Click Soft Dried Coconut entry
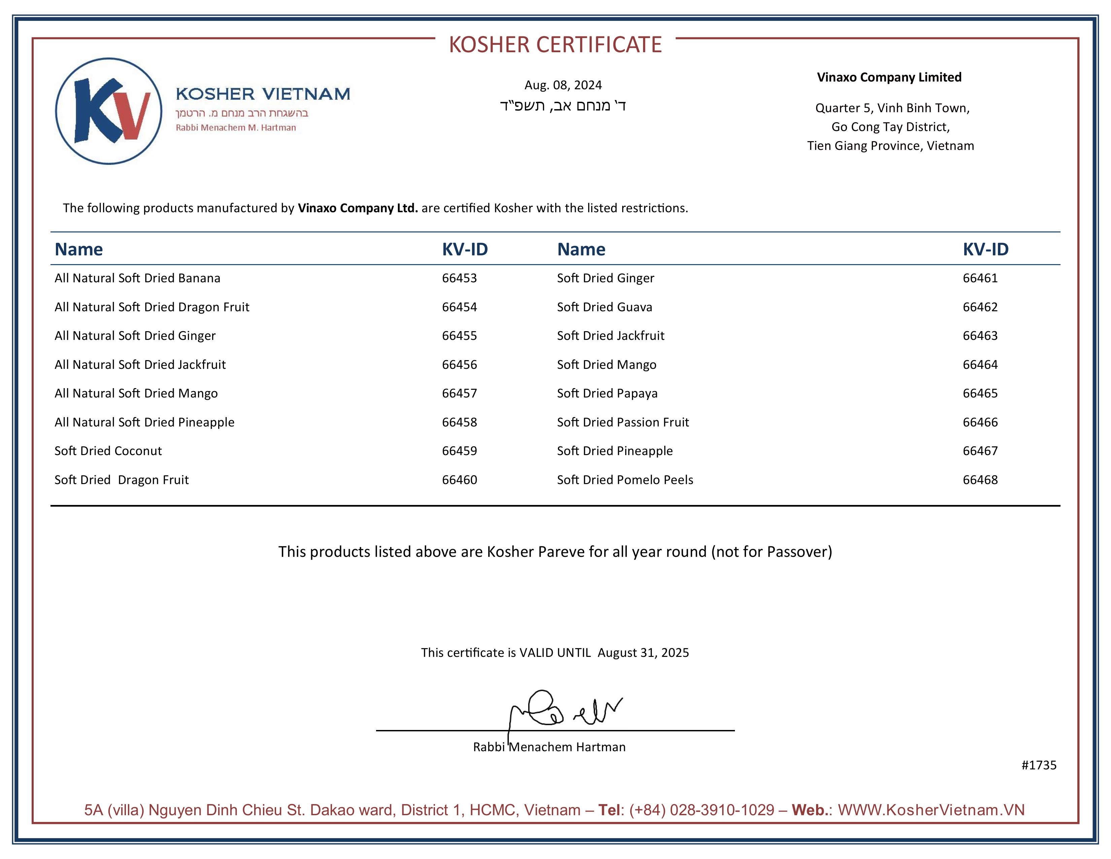Image resolution: width=1111 pixels, height=859 pixels. (108, 451)
